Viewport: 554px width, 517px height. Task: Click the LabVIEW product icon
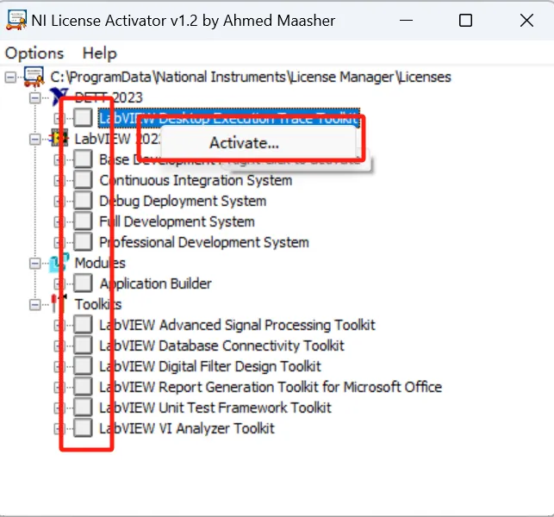click(x=59, y=138)
